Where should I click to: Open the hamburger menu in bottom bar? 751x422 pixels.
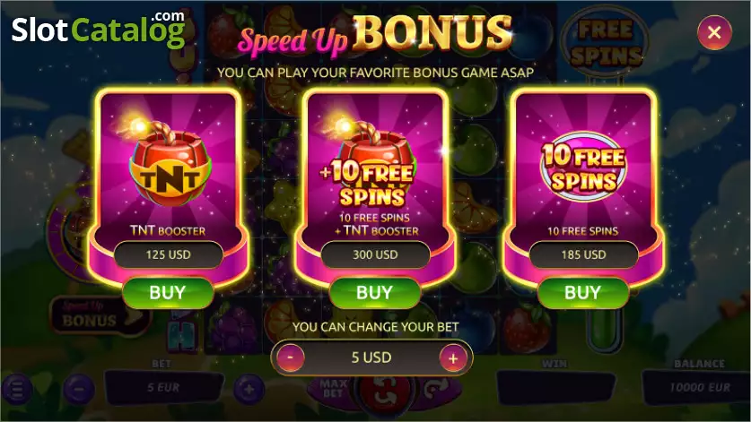(17, 390)
